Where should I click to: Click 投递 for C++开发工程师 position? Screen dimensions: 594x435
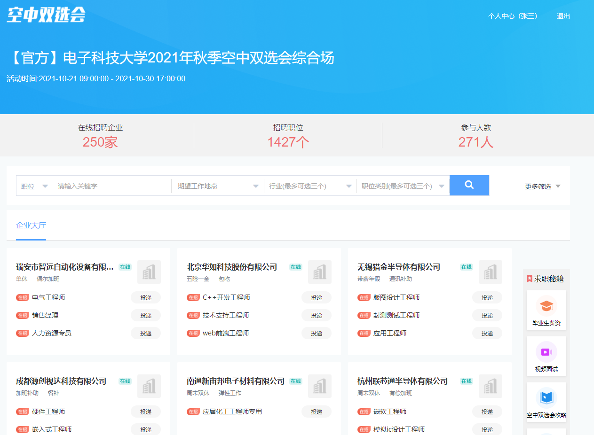[317, 297]
